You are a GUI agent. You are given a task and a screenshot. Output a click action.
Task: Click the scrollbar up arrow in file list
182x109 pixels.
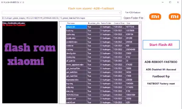pos(140,23)
